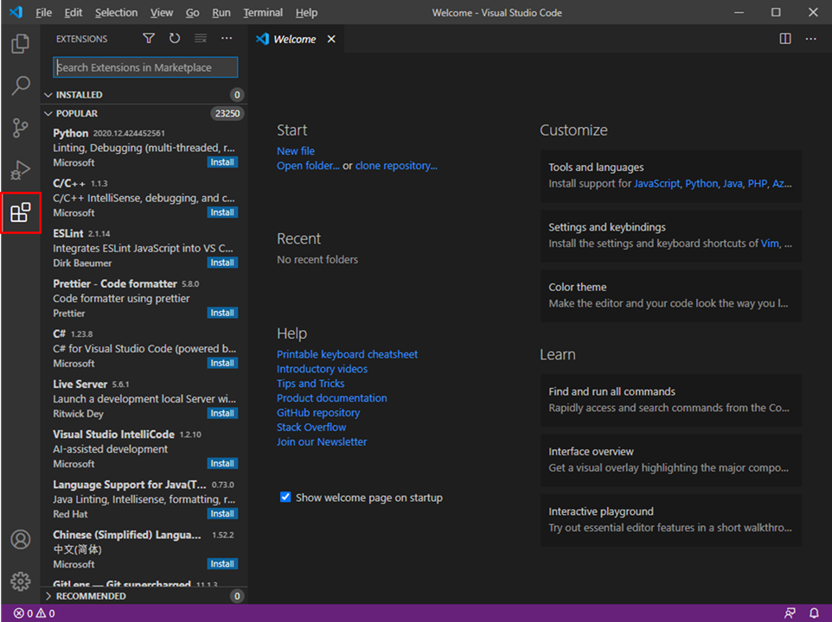The height and width of the screenshot is (622, 832).
Task: Open the Interactive playground card
Action: (670, 520)
